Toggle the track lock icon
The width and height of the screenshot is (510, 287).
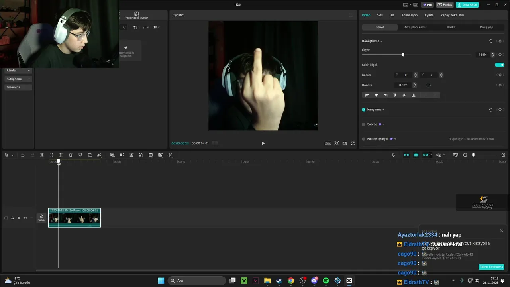[12, 218]
